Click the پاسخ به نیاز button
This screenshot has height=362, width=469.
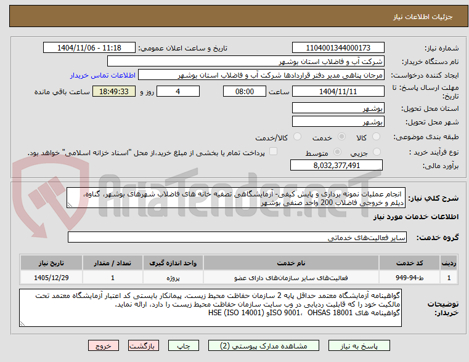tap(359, 345)
